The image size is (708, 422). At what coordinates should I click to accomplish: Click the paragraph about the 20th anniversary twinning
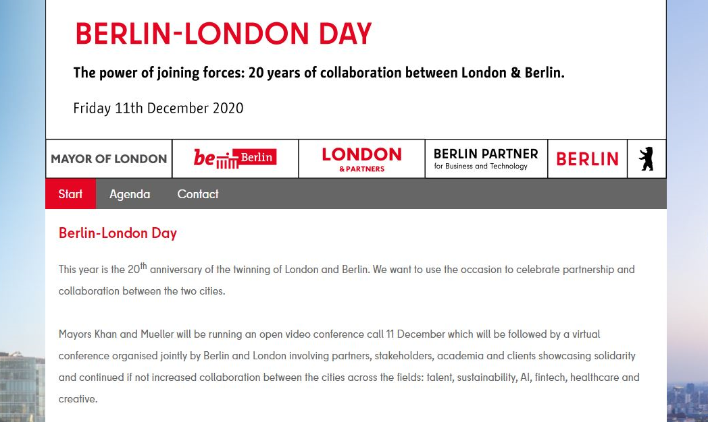[x=347, y=279]
